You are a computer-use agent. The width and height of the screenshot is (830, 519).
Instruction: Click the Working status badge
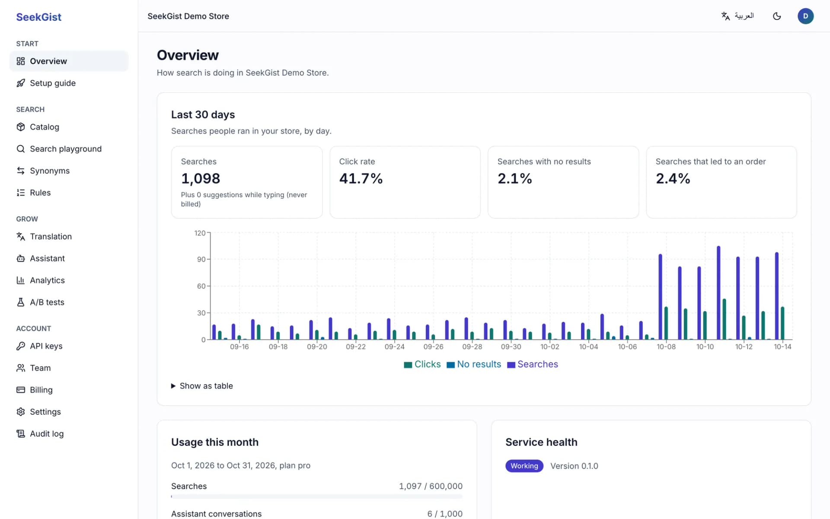(524, 466)
